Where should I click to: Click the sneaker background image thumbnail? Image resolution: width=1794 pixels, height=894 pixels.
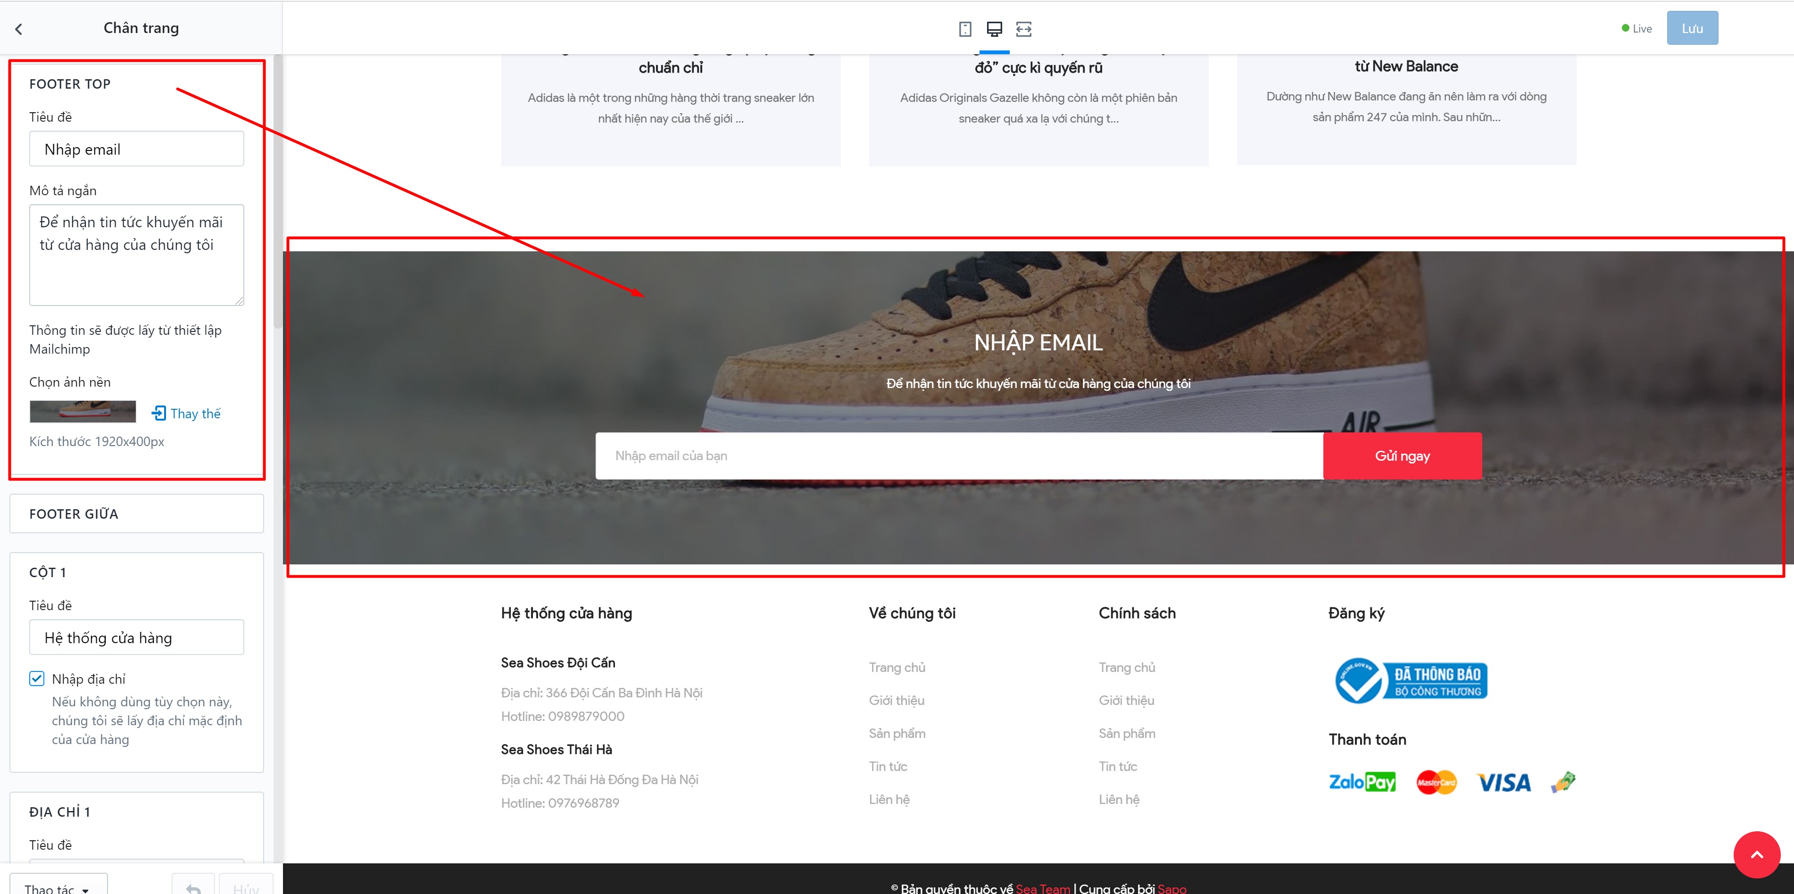[83, 412]
